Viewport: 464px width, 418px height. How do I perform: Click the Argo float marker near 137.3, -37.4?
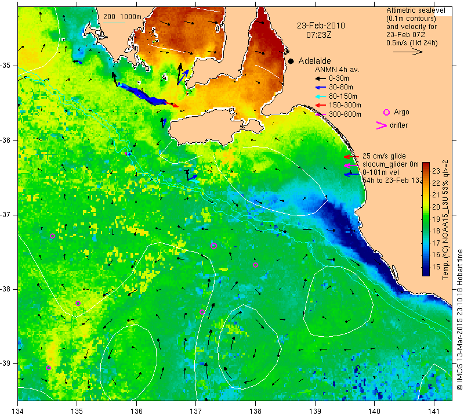point(213,246)
